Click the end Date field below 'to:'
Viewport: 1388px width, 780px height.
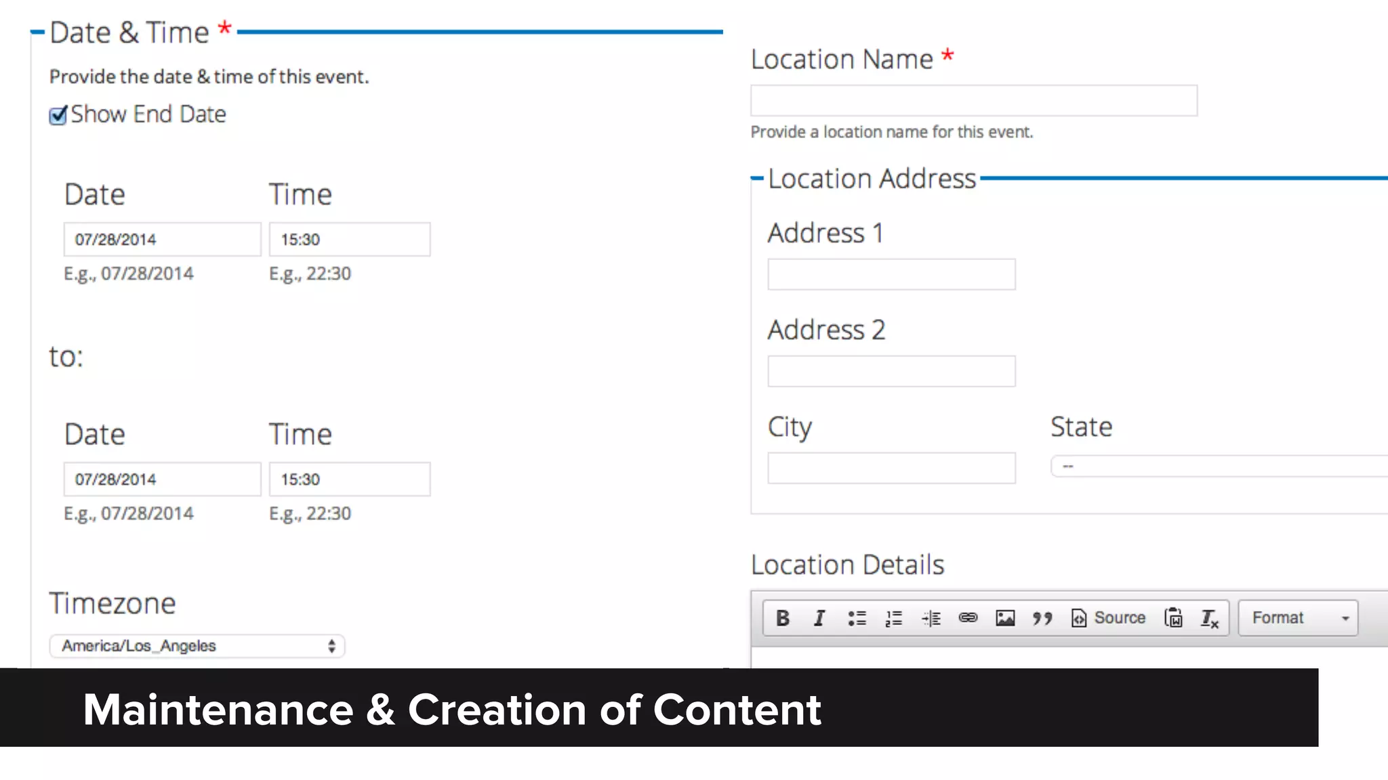[163, 479]
